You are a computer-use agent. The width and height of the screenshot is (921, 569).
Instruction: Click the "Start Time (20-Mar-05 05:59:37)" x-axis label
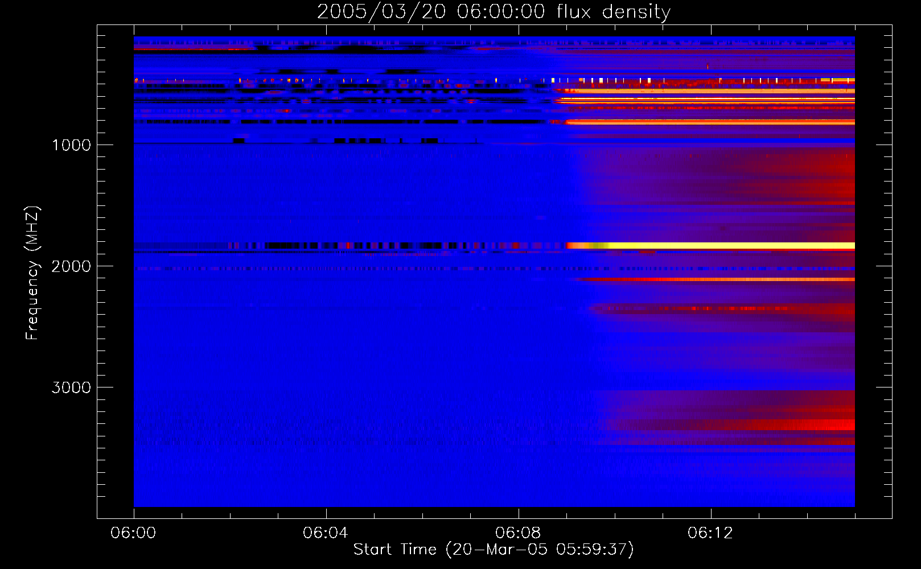click(x=494, y=550)
